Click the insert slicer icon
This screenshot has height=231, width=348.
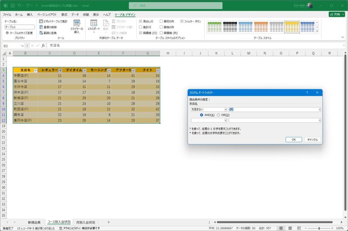click(x=77, y=24)
